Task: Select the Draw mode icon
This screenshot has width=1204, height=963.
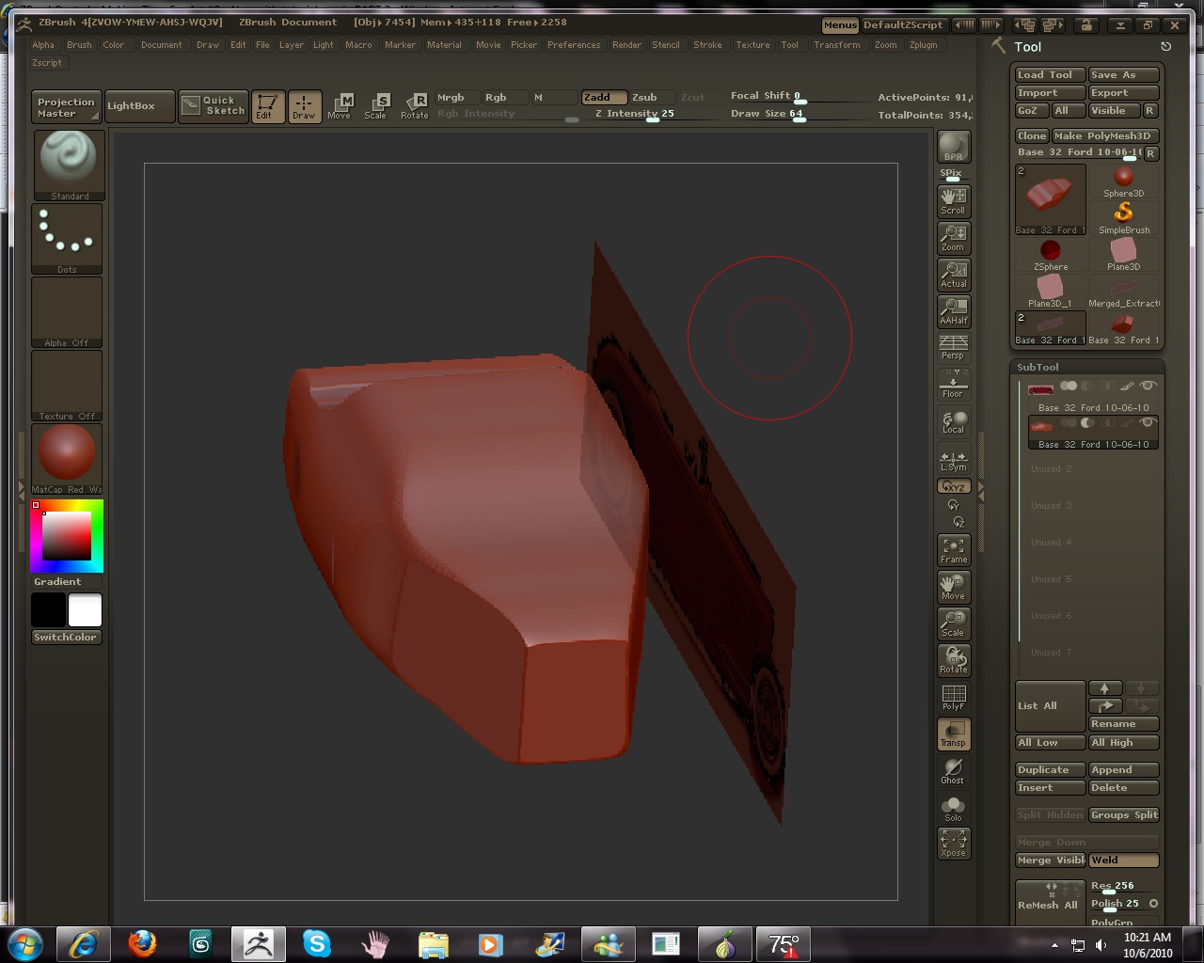Action: [x=304, y=106]
